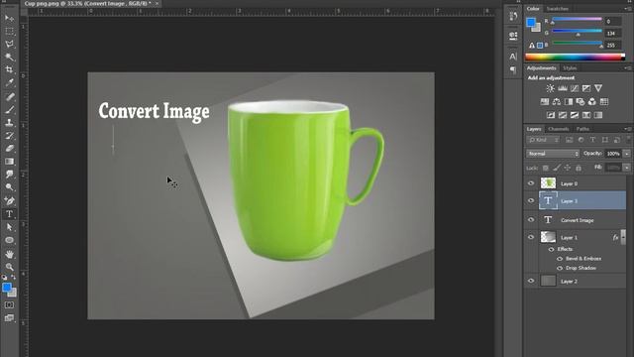This screenshot has height=357, width=634.
Task: Add a Levels adjustment
Action: click(563, 88)
